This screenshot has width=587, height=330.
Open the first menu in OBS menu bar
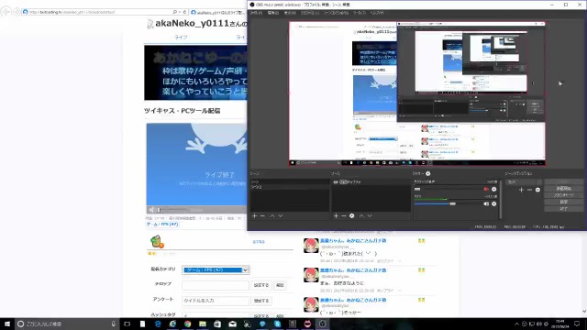tap(256, 13)
